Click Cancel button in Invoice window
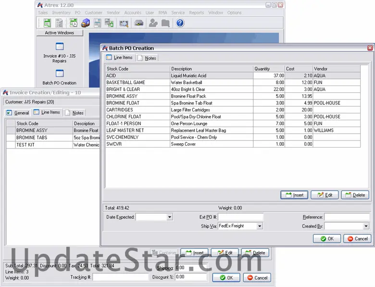This screenshot has width=375, height=287. coord(257,278)
